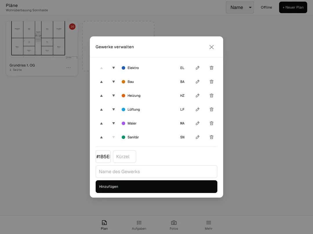Edit the Bau trade with pencil icon
This screenshot has height=234, width=313.
(197, 82)
